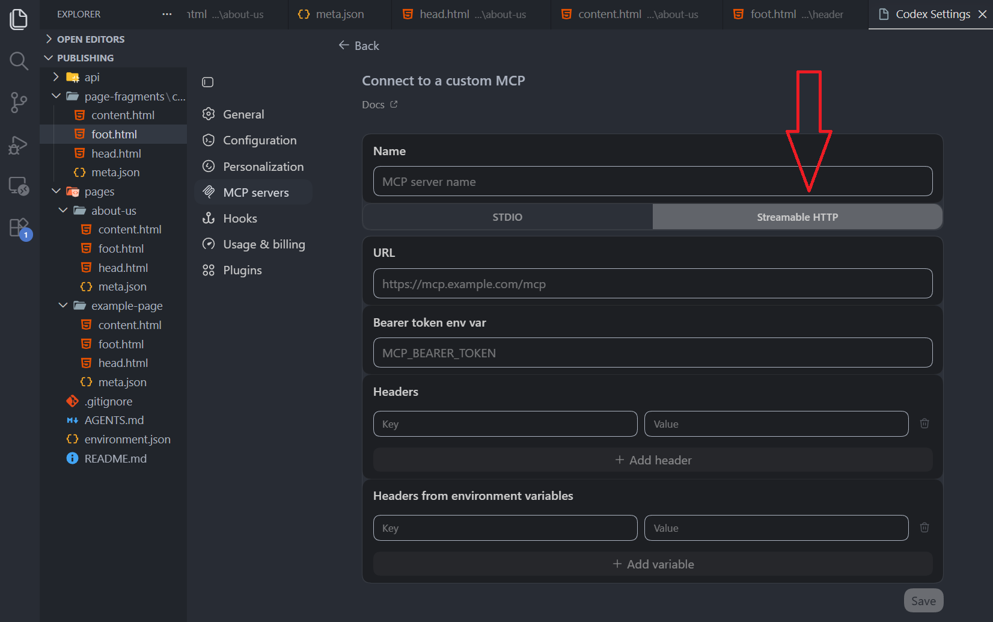Screen dimensions: 993x622
Task: Click the environment.json braces icon
Action: point(72,439)
